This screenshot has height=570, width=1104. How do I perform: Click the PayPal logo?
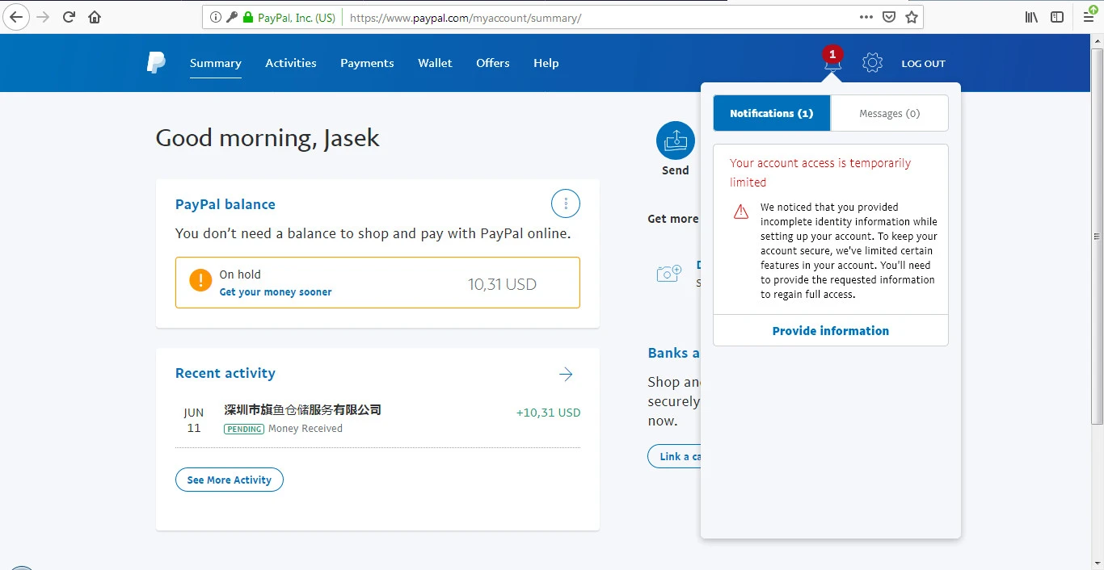(x=156, y=63)
